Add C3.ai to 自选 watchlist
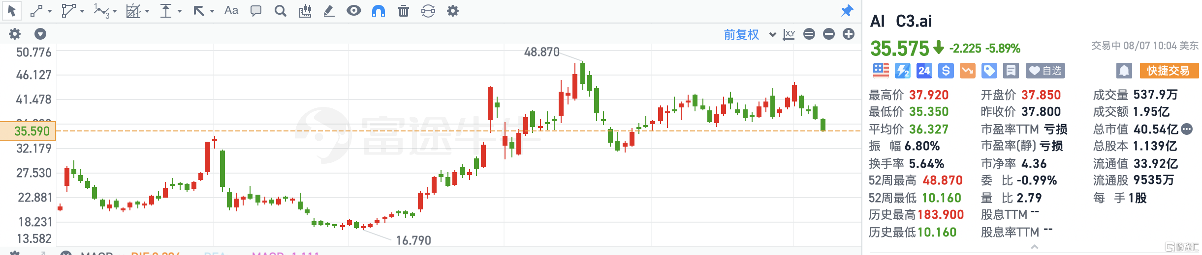This screenshot has width=1202, height=255. [1045, 71]
